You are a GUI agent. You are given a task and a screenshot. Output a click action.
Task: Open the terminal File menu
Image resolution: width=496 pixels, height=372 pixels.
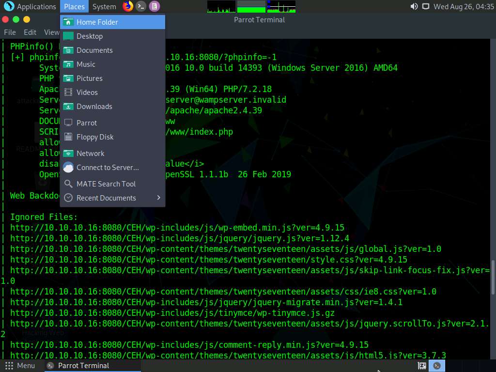(x=10, y=32)
